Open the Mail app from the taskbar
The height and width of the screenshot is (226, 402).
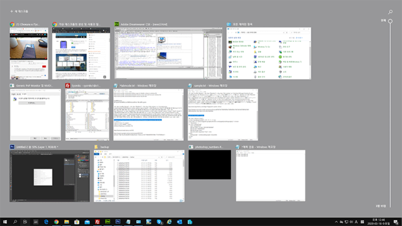[x=86, y=221]
